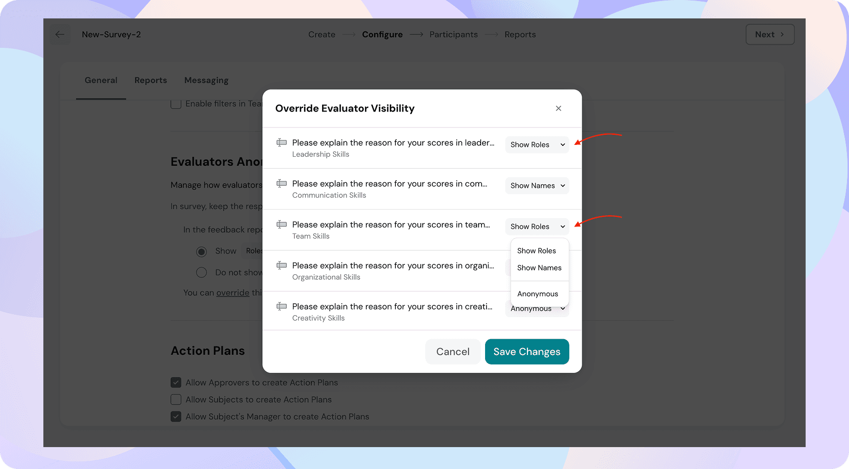
Task: Select the Do not show radio button
Action: tap(201, 272)
